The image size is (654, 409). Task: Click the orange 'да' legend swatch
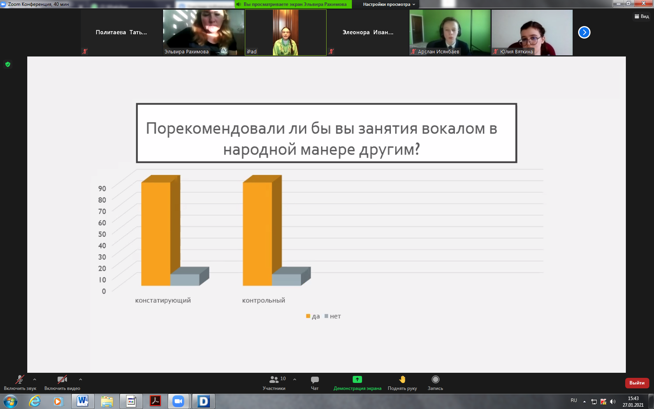[x=308, y=316]
